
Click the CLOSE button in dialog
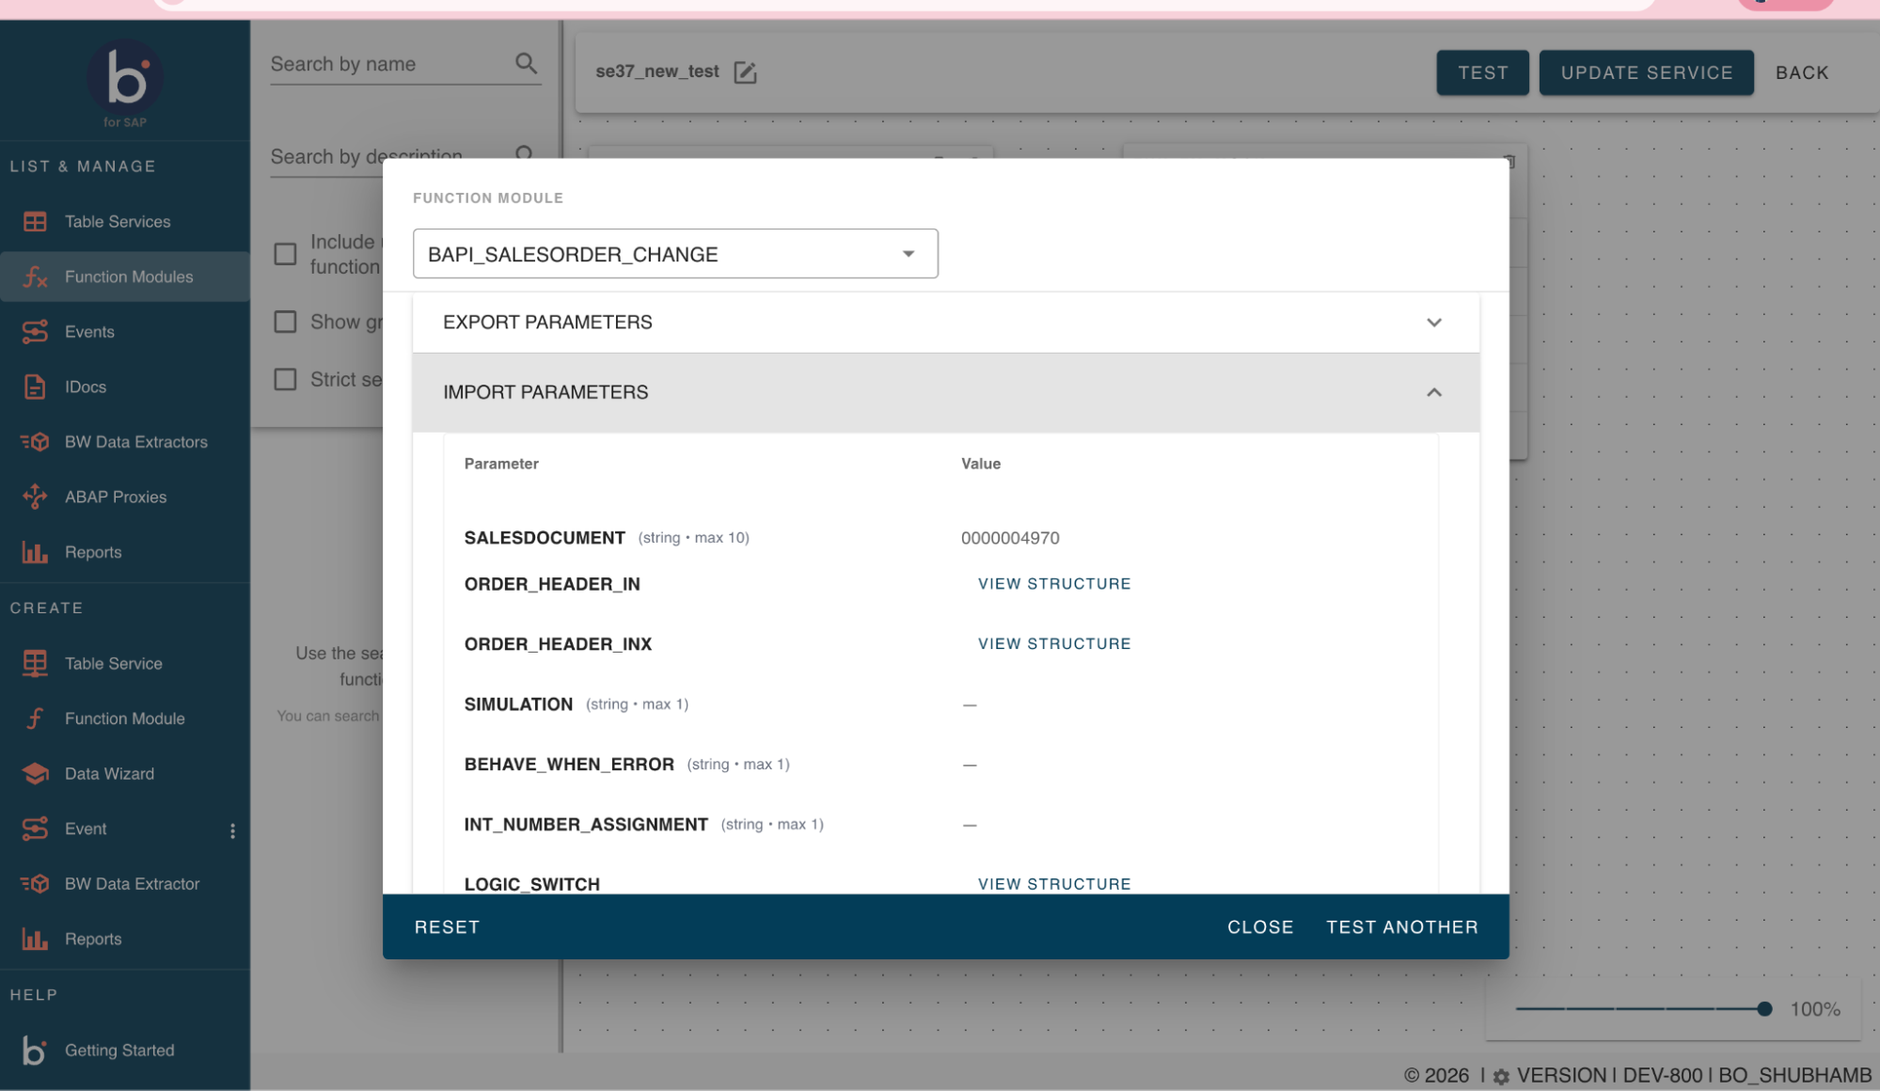(1260, 927)
